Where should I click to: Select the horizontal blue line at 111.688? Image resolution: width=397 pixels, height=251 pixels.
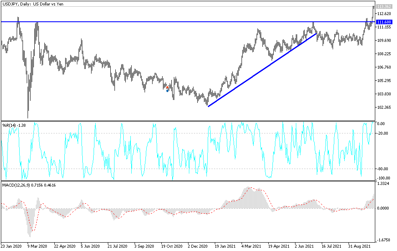125,21
